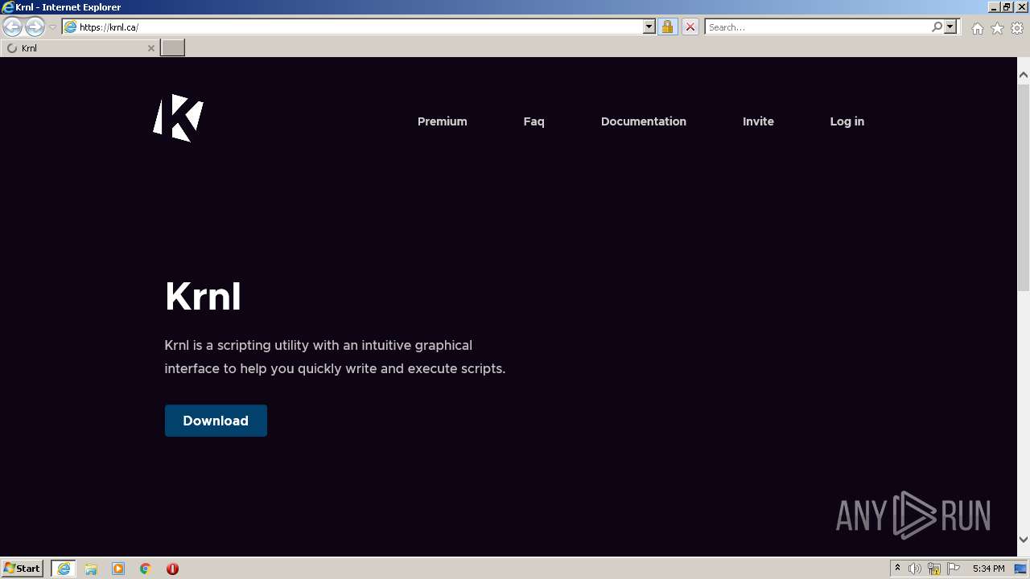The image size is (1030, 579).
Task: Click the Search box field
Action: click(x=818, y=27)
